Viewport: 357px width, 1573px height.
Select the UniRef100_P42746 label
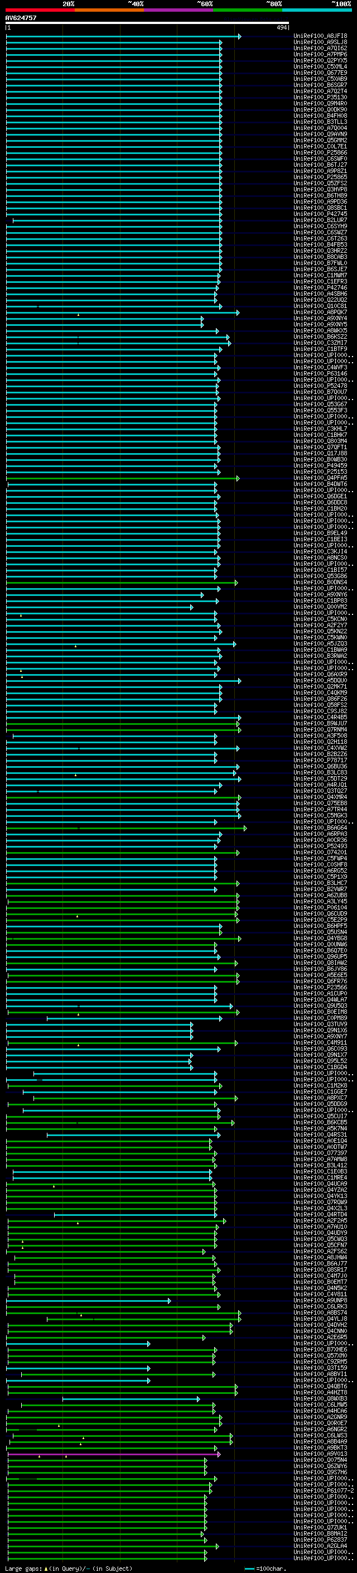(320, 287)
